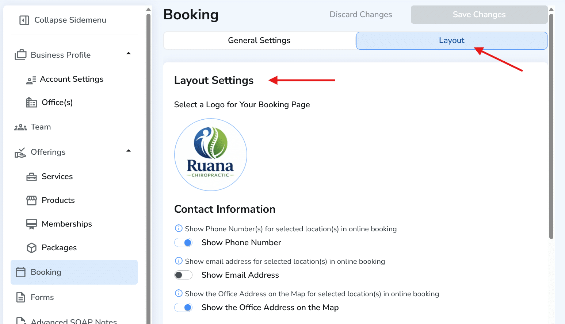Click the Services toolbox icon

click(31, 177)
